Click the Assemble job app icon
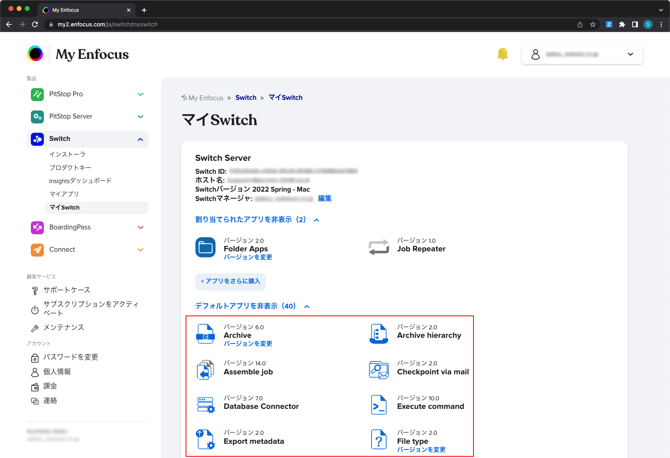670x458 pixels. tap(205, 370)
